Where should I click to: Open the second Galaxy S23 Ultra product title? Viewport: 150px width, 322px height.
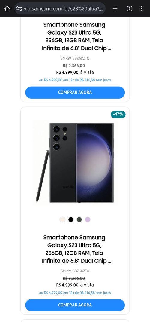point(75,249)
